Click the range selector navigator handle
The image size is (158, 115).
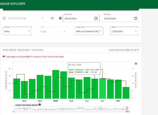(x=127, y=108)
